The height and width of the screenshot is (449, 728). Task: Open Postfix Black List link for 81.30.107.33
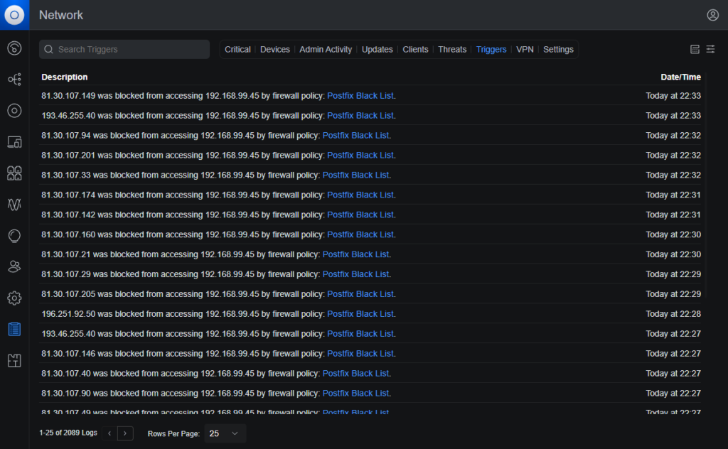355,175
